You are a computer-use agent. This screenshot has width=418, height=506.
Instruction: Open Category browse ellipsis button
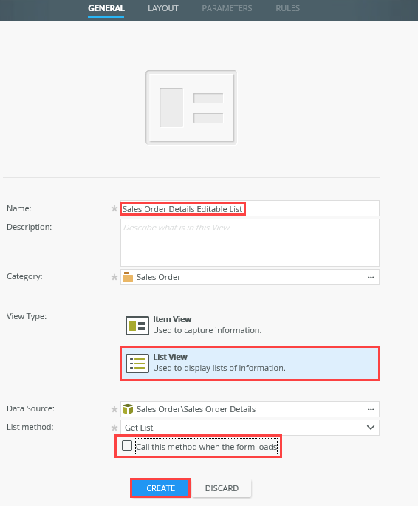tap(371, 277)
